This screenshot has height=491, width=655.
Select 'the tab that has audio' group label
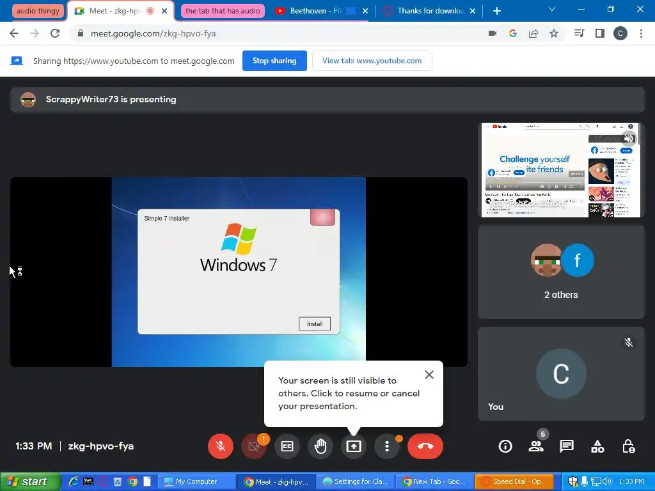(223, 11)
